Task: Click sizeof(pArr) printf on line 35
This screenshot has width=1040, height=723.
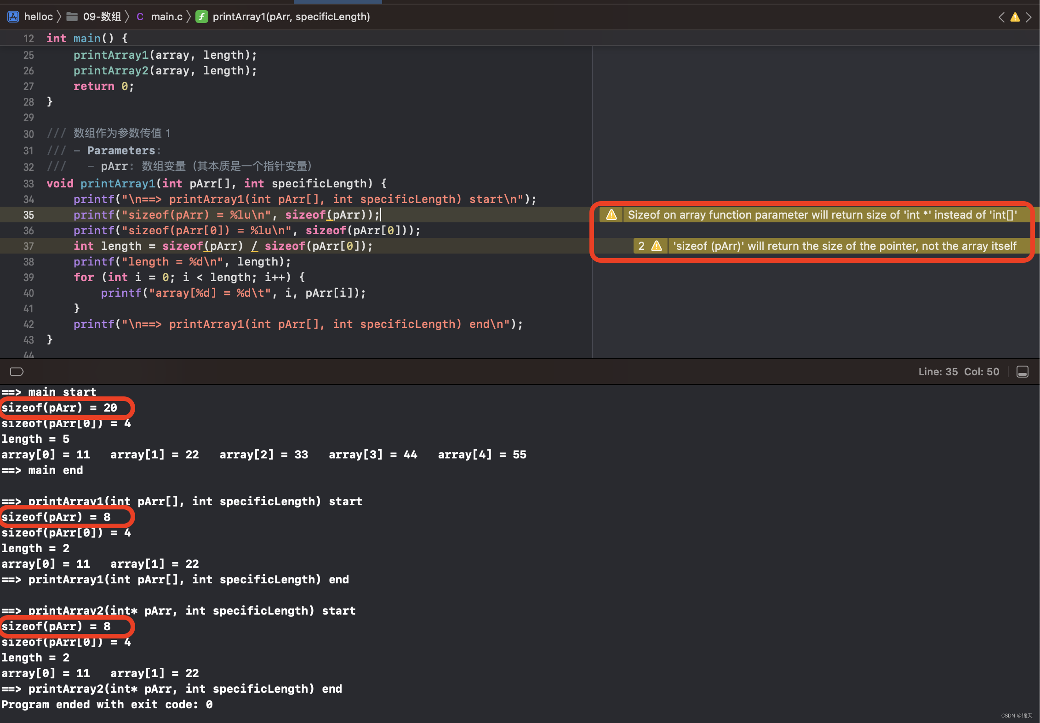Action: tap(227, 215)
